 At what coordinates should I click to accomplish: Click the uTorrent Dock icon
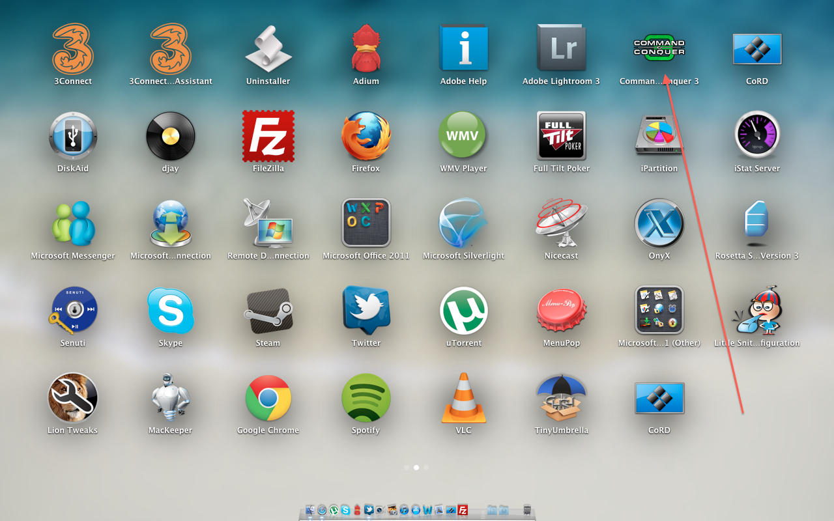334,510
